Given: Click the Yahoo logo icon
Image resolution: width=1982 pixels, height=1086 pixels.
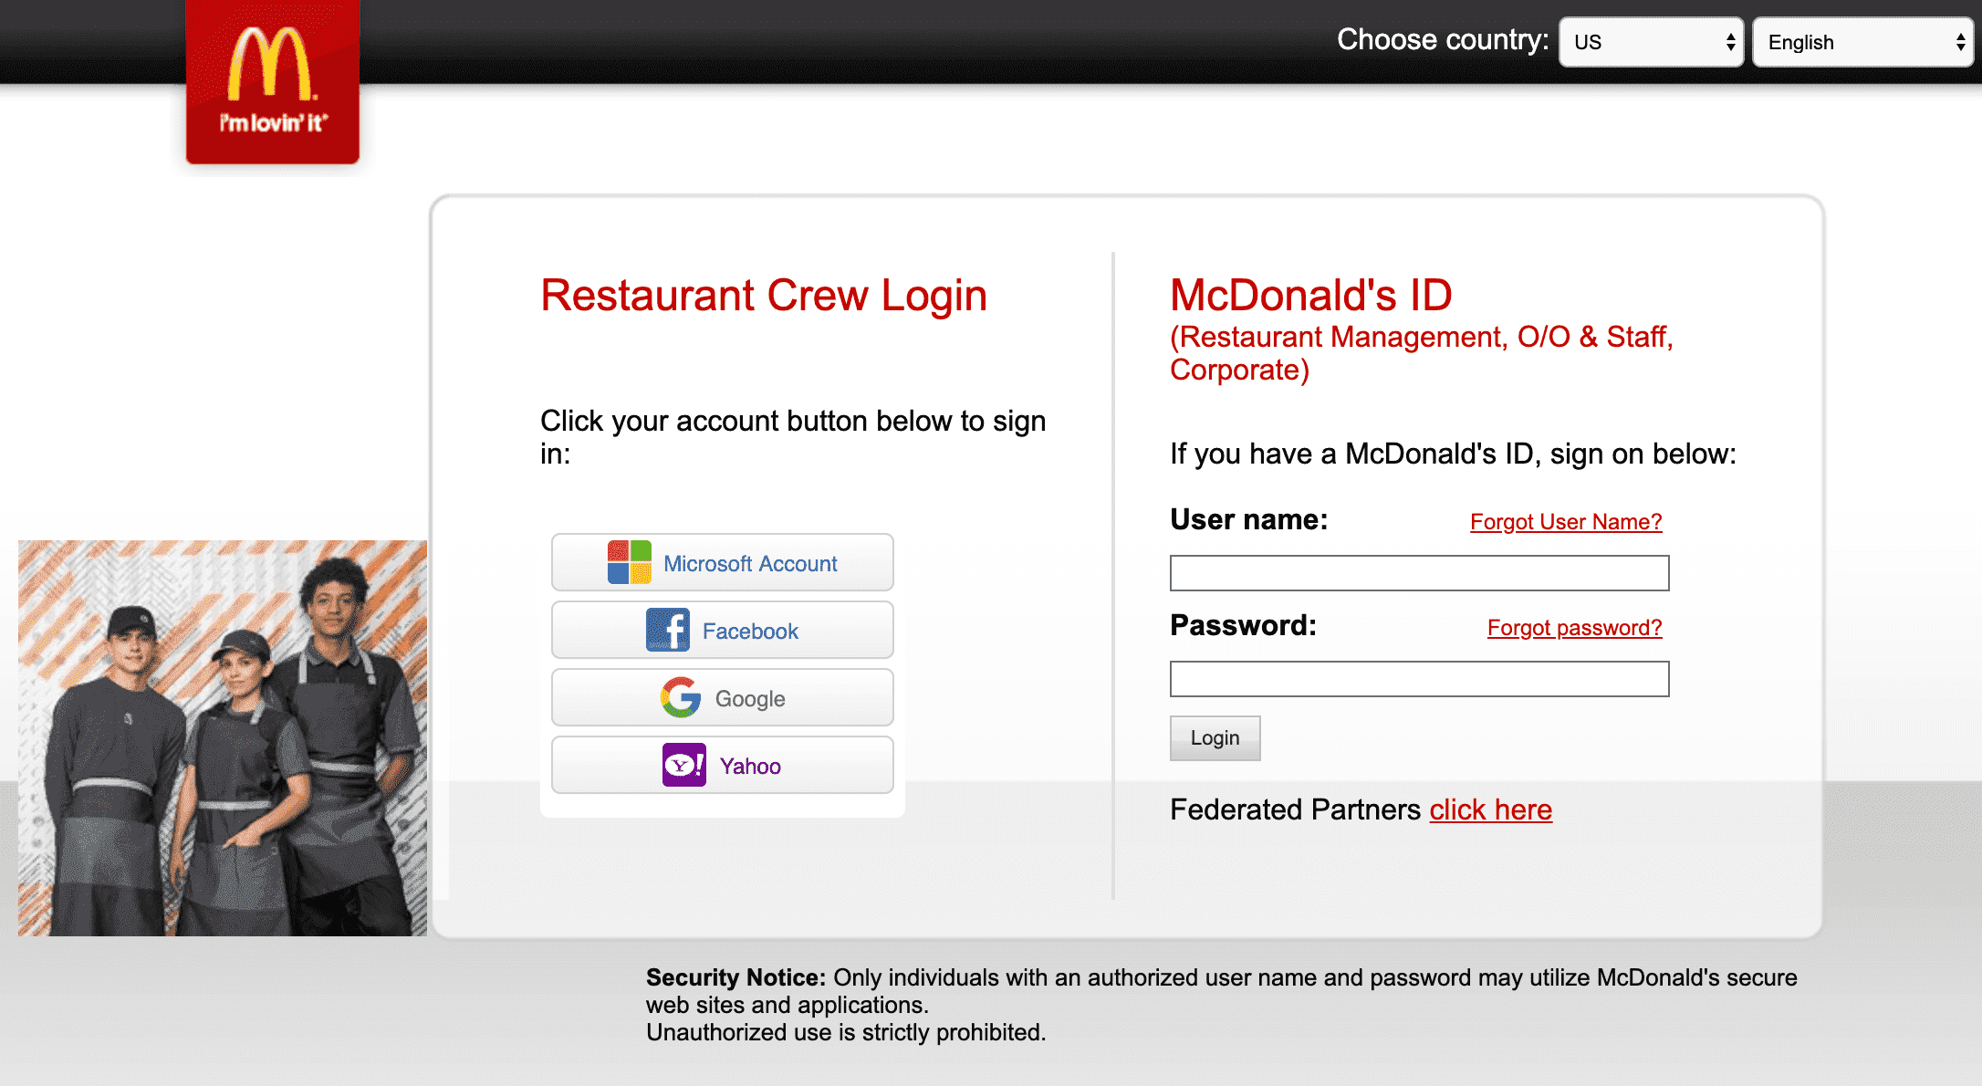Looking at the screenshot, I should click(x=684, y=765).
